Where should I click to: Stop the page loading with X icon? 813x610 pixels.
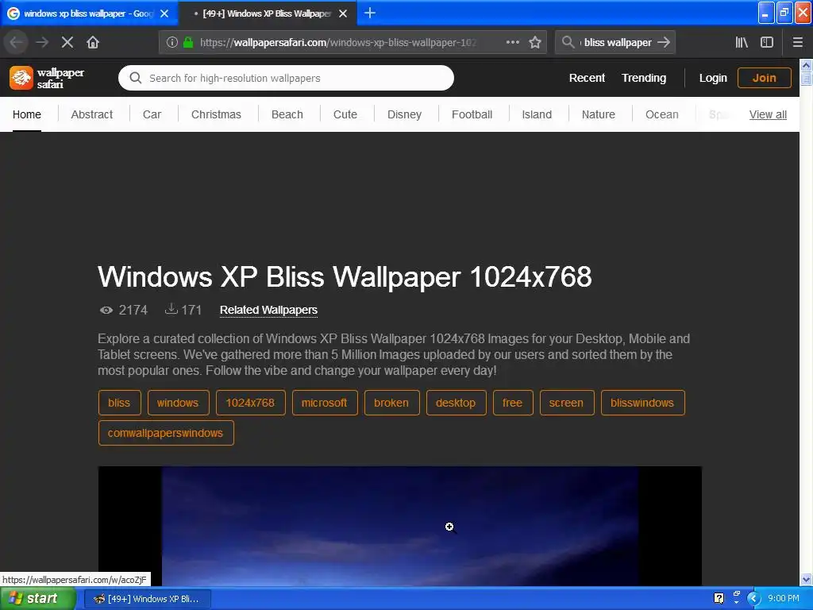click(67, 42)
